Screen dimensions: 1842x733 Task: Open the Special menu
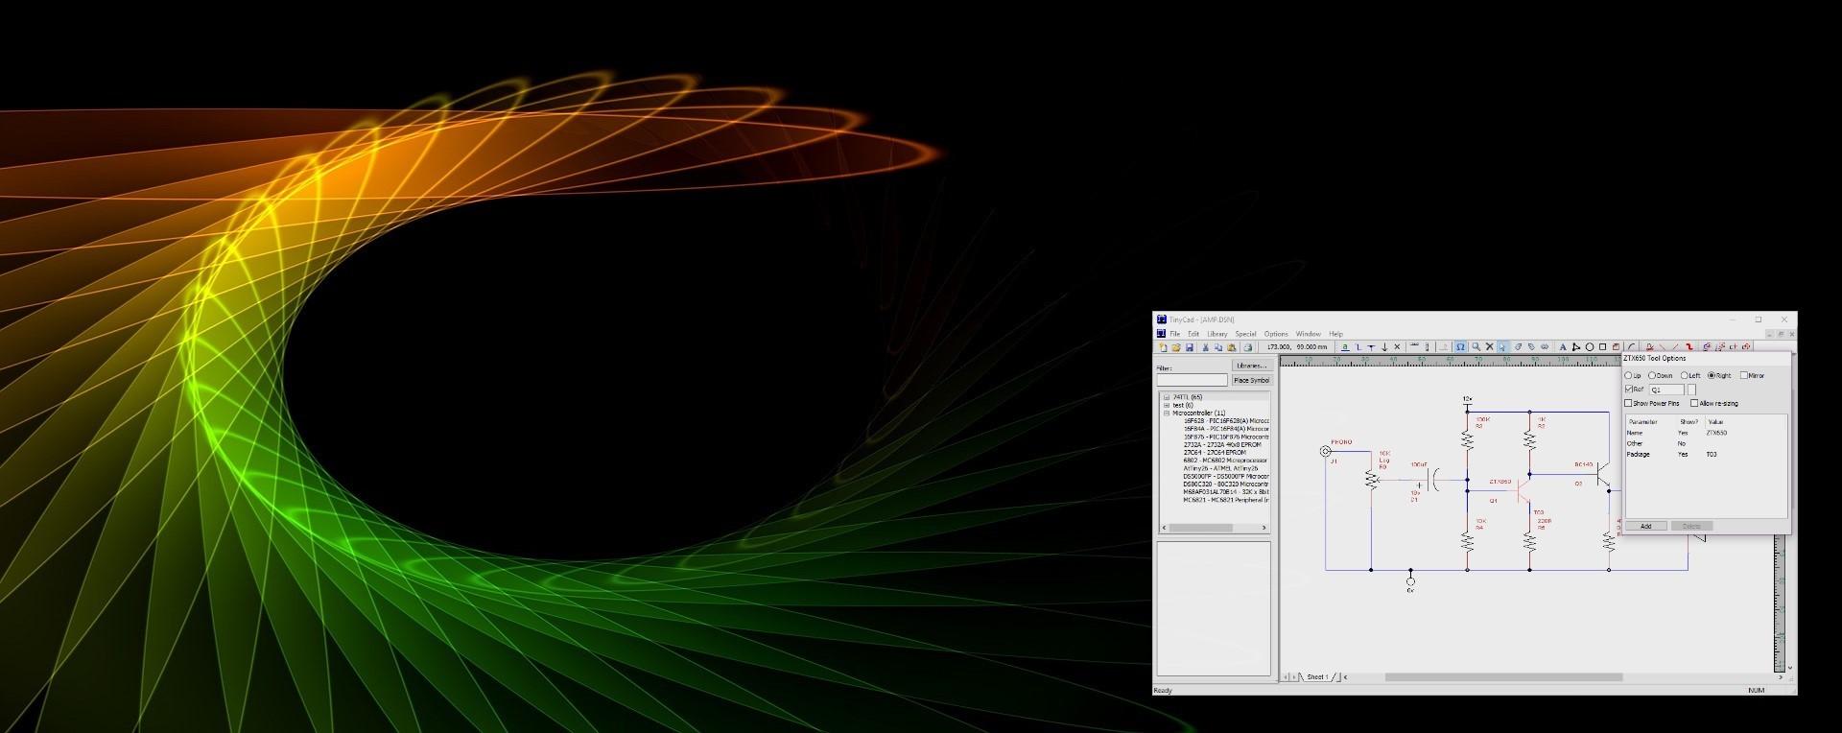pyautogui.click(x=1245, y=334)
